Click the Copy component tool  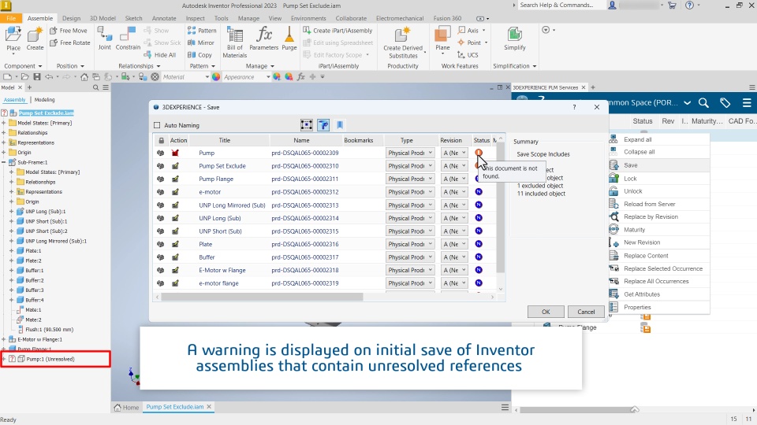pyautogui.click(x=200, y=55)
